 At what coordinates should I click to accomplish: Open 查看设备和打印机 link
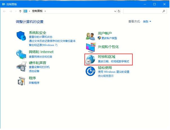[39, 67]
